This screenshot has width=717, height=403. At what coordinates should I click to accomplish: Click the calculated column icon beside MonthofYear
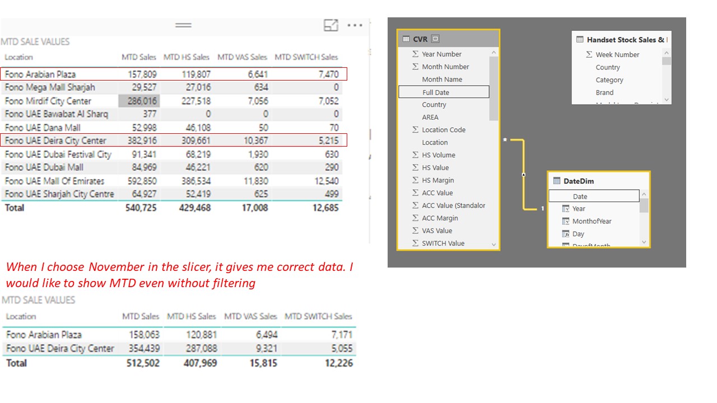click(565, 221)
